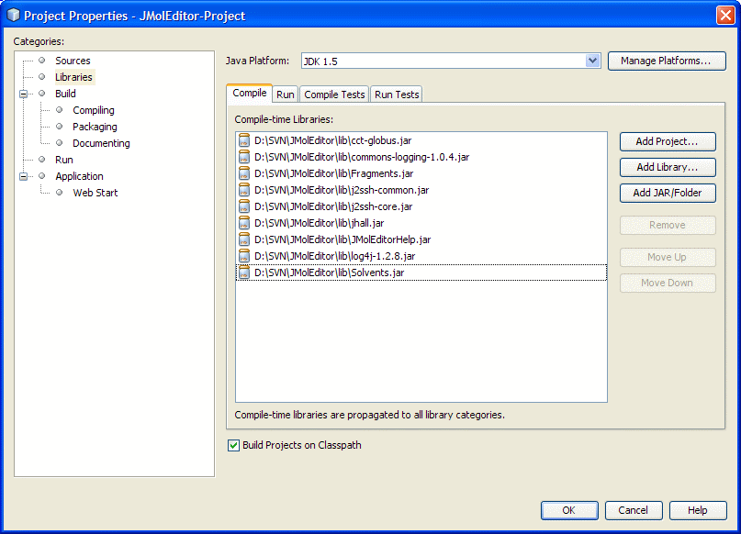
Task: Collapse the Build category node
Action: coord(23,94)
